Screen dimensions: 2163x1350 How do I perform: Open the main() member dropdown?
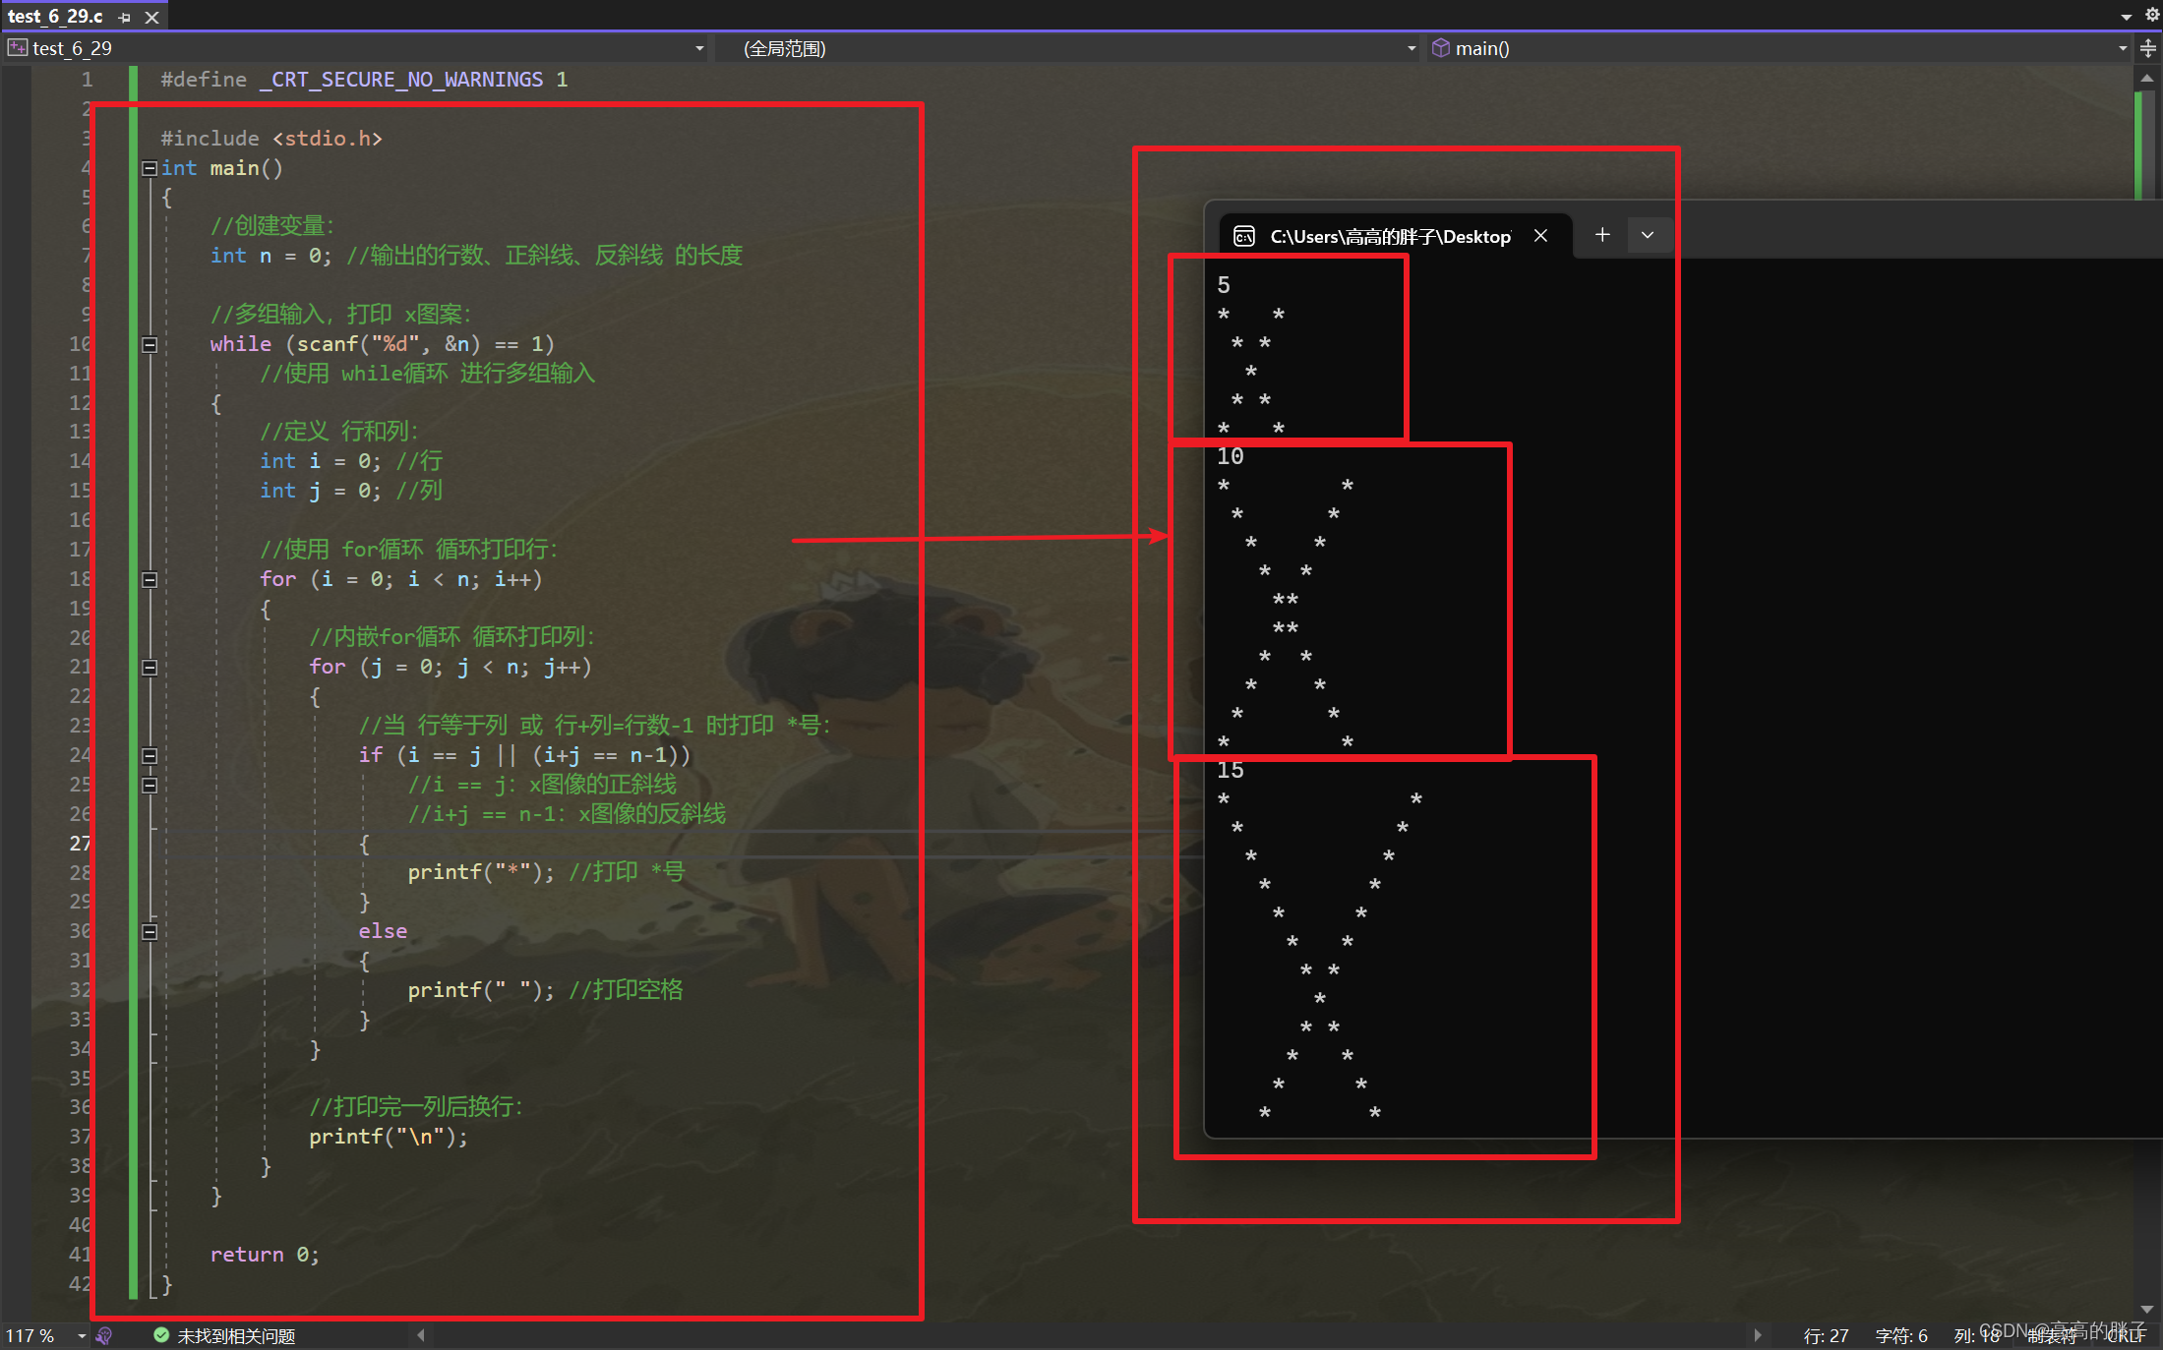2122,48
